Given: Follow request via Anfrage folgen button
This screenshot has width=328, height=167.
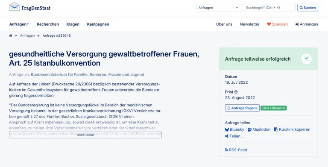Looking at the screenshot, I should 242,108.
